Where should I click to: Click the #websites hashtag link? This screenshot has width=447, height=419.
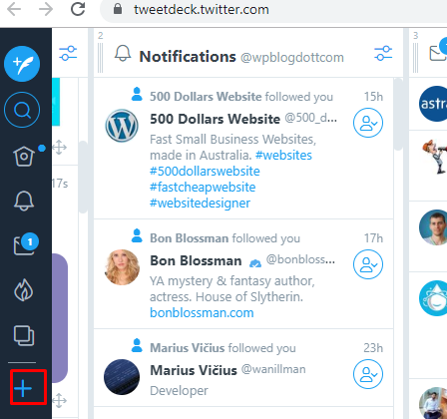pyautogui.click(x=283, y=156)
